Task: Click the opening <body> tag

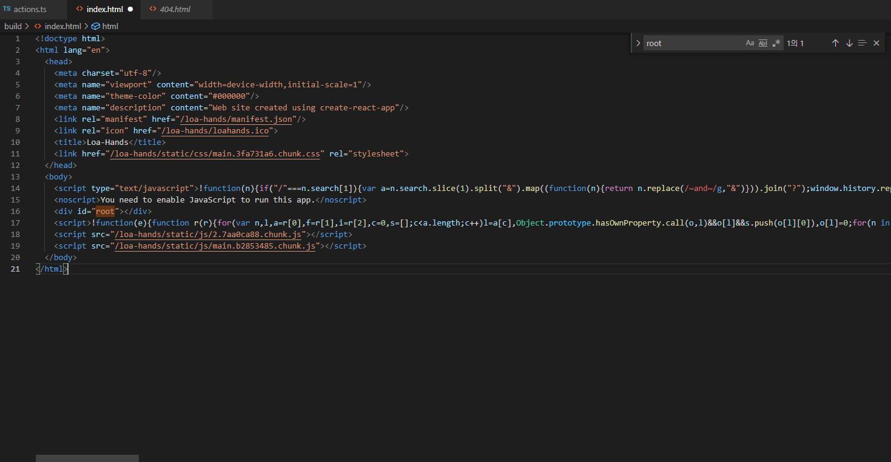Action: tap(59, 177)
